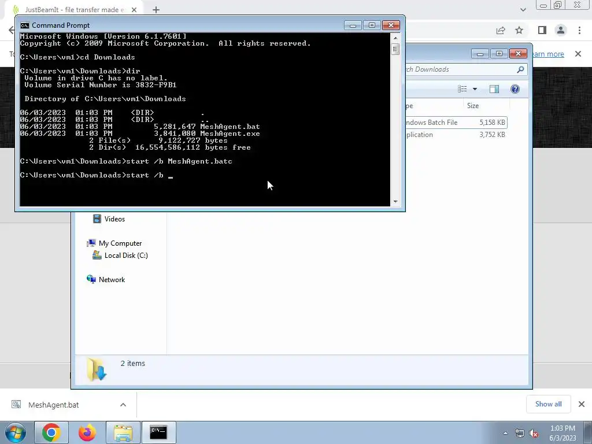592x444 pixels.
Task: Click the muted volume tray icon
Action: click(534, 433)
